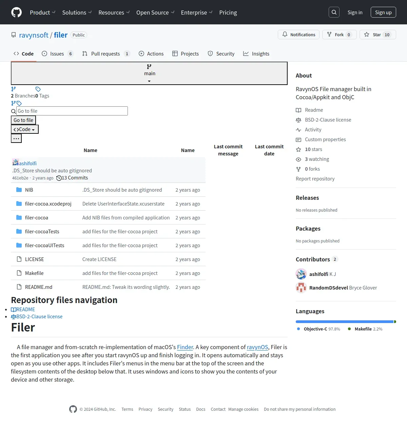Open the filer-cocoaUITests folder
The width and height of the screenshot is (407, 427).
[44, 245]
